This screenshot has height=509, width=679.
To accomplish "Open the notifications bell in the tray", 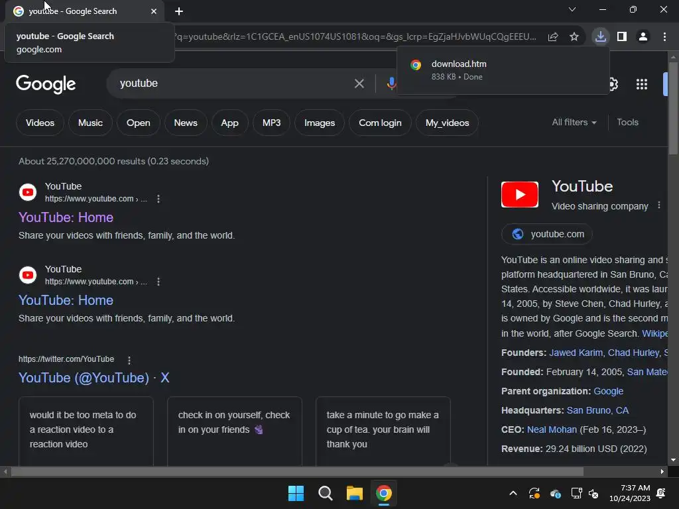I will click(x=661, y=493).
